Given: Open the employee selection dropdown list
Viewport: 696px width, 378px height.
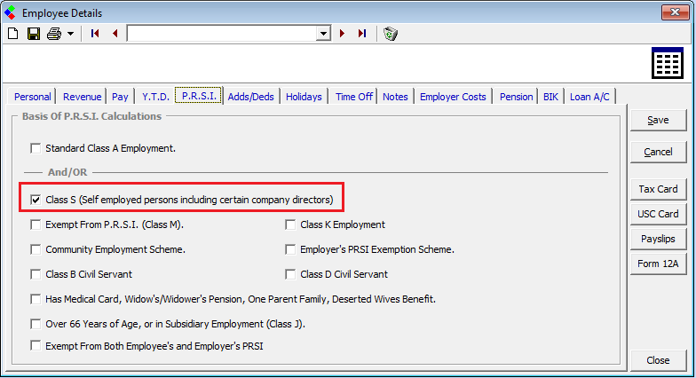Looking at the screenshot, I should point(324,34).
